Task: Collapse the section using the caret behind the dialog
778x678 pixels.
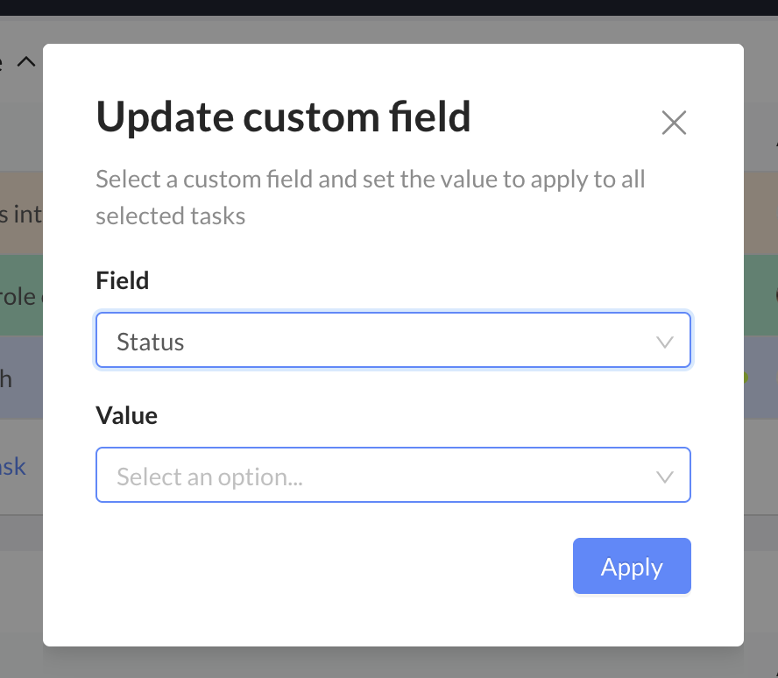Action: click(x=25, y=61)
